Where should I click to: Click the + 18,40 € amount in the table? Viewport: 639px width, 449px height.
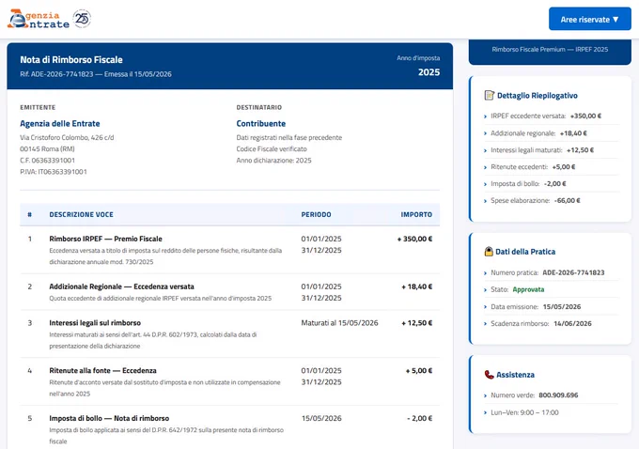click(416, 286)
